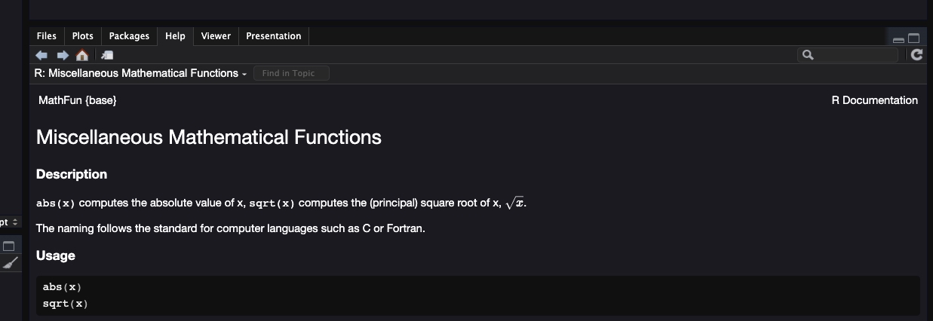The image size is (933, 321).
Task: Select the Help tab
Action: click(x=175, y=36)
